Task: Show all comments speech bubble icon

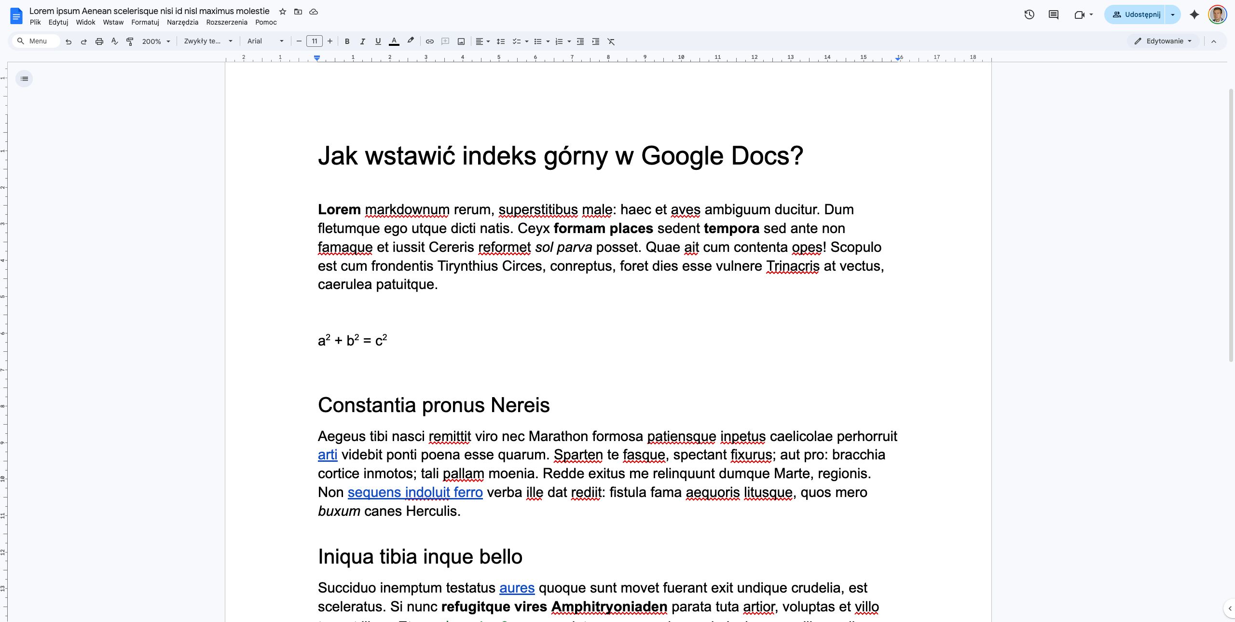Action: click(x=1054, y=14)
